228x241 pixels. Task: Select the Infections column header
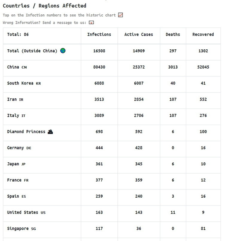tap(99, 34)
